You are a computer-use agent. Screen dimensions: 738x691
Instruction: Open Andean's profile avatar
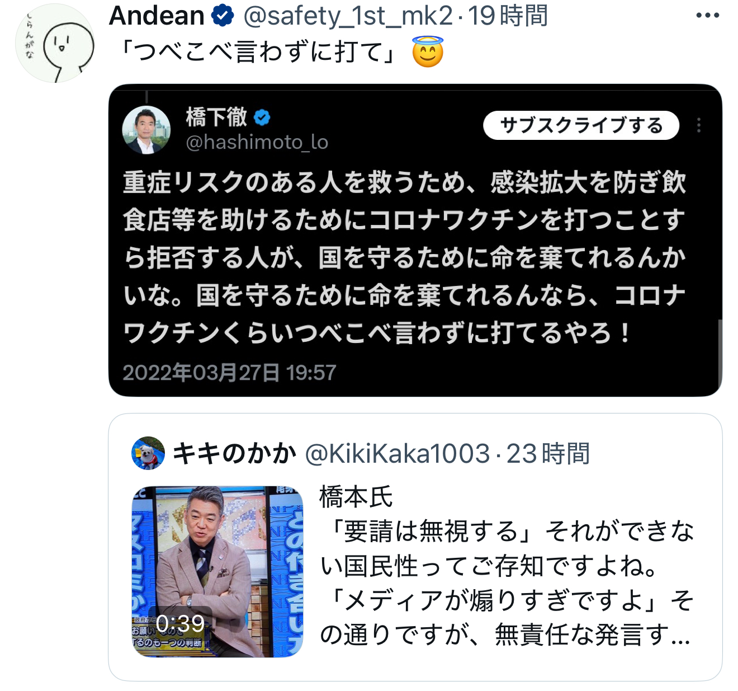pos(55,43)
